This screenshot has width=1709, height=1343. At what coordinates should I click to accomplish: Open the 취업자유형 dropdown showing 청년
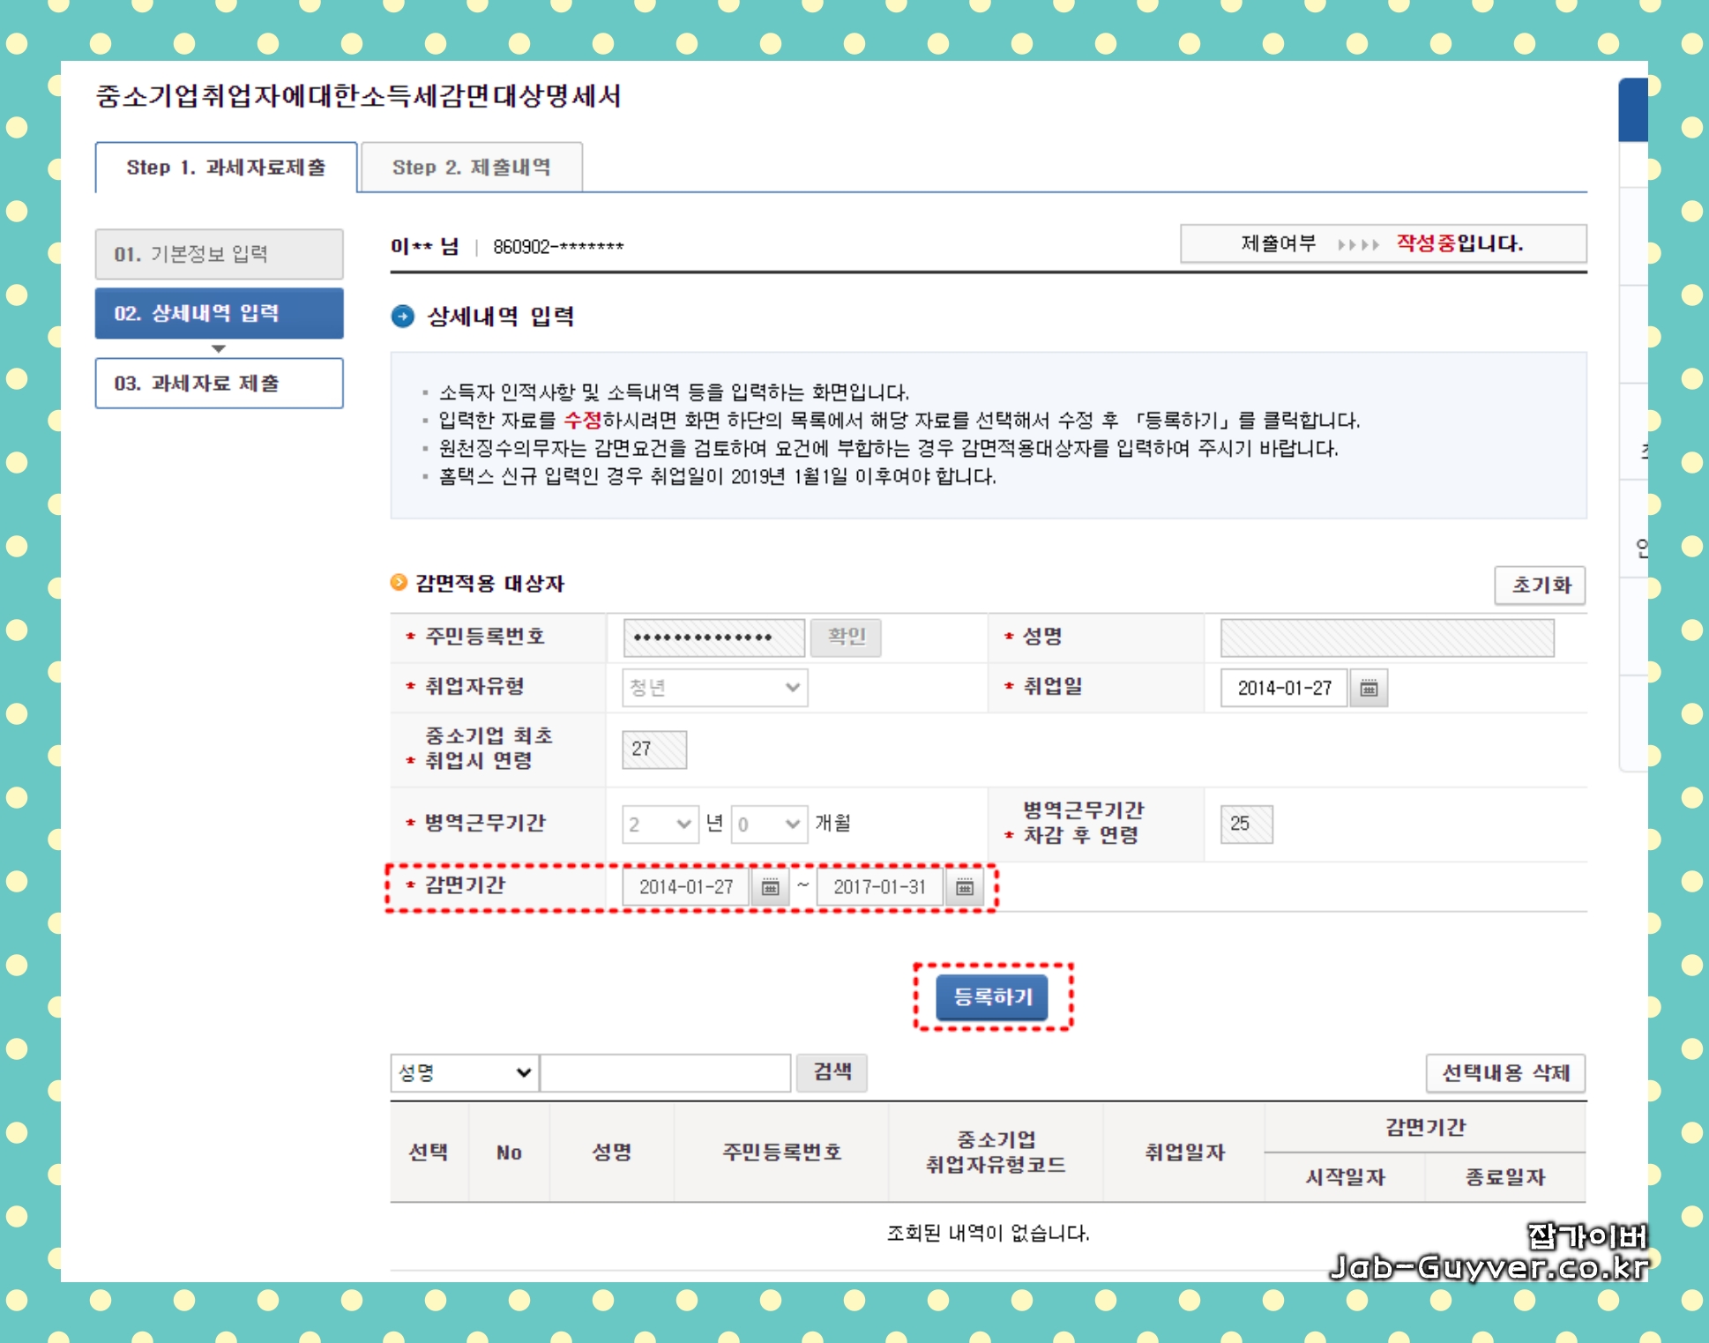[714, 688]
